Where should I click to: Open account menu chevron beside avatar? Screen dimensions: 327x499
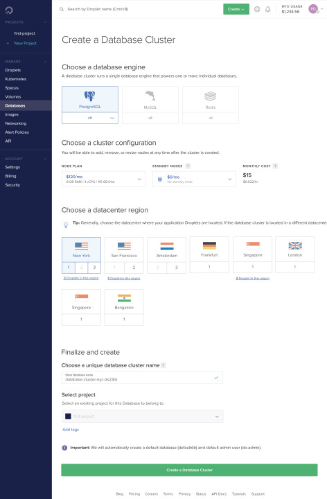click(322, 9)
